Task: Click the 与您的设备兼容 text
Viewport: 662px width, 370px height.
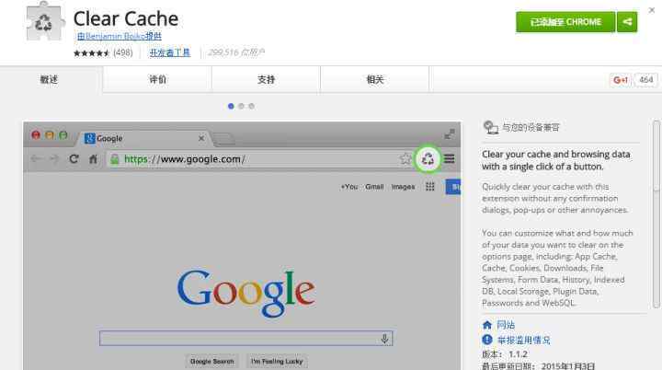Action: tap(531, 127)
